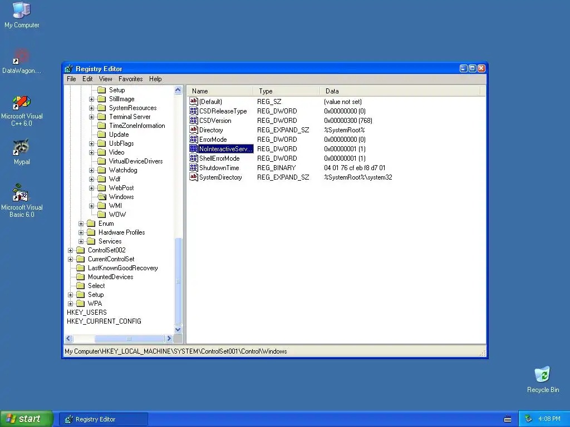This screenshot has width=570, height=427.
Task: Click Registry Editor taskbar button
Action: [103, 419]
